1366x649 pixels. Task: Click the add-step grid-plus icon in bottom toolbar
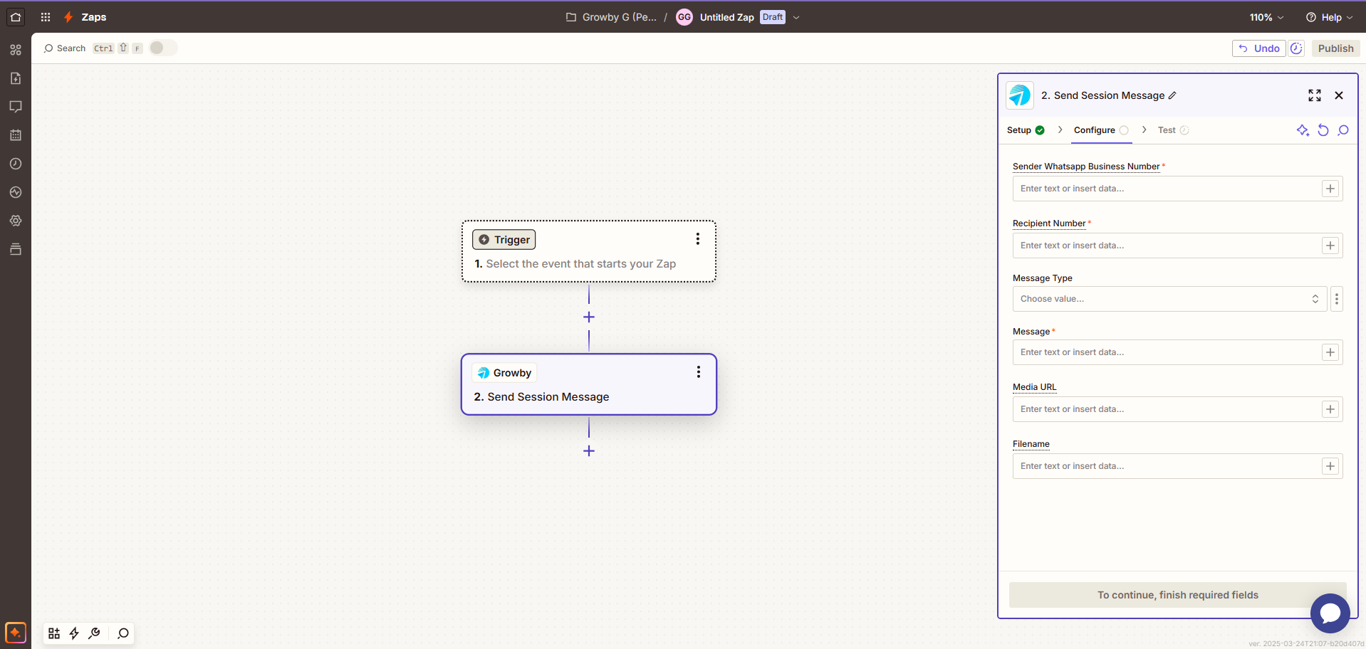click(54, 633)
